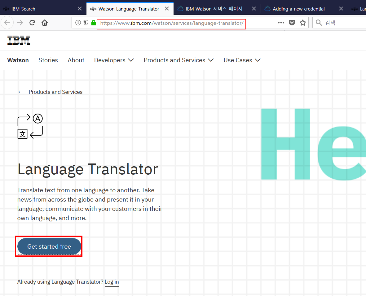This screenshot has height=296, width=366.
Task: Close the IBM Search tab
Action: 80,9
